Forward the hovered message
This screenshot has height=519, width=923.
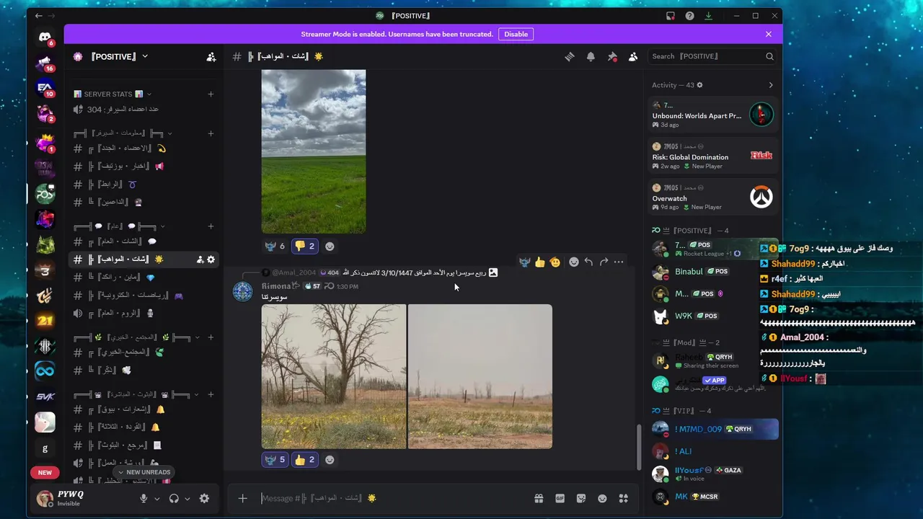point(604,262)
